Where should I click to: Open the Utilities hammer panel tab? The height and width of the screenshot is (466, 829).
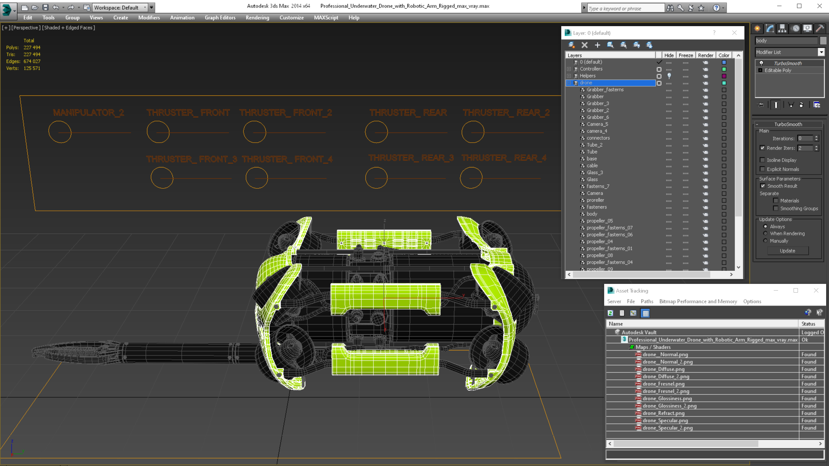tap(820, 29)
